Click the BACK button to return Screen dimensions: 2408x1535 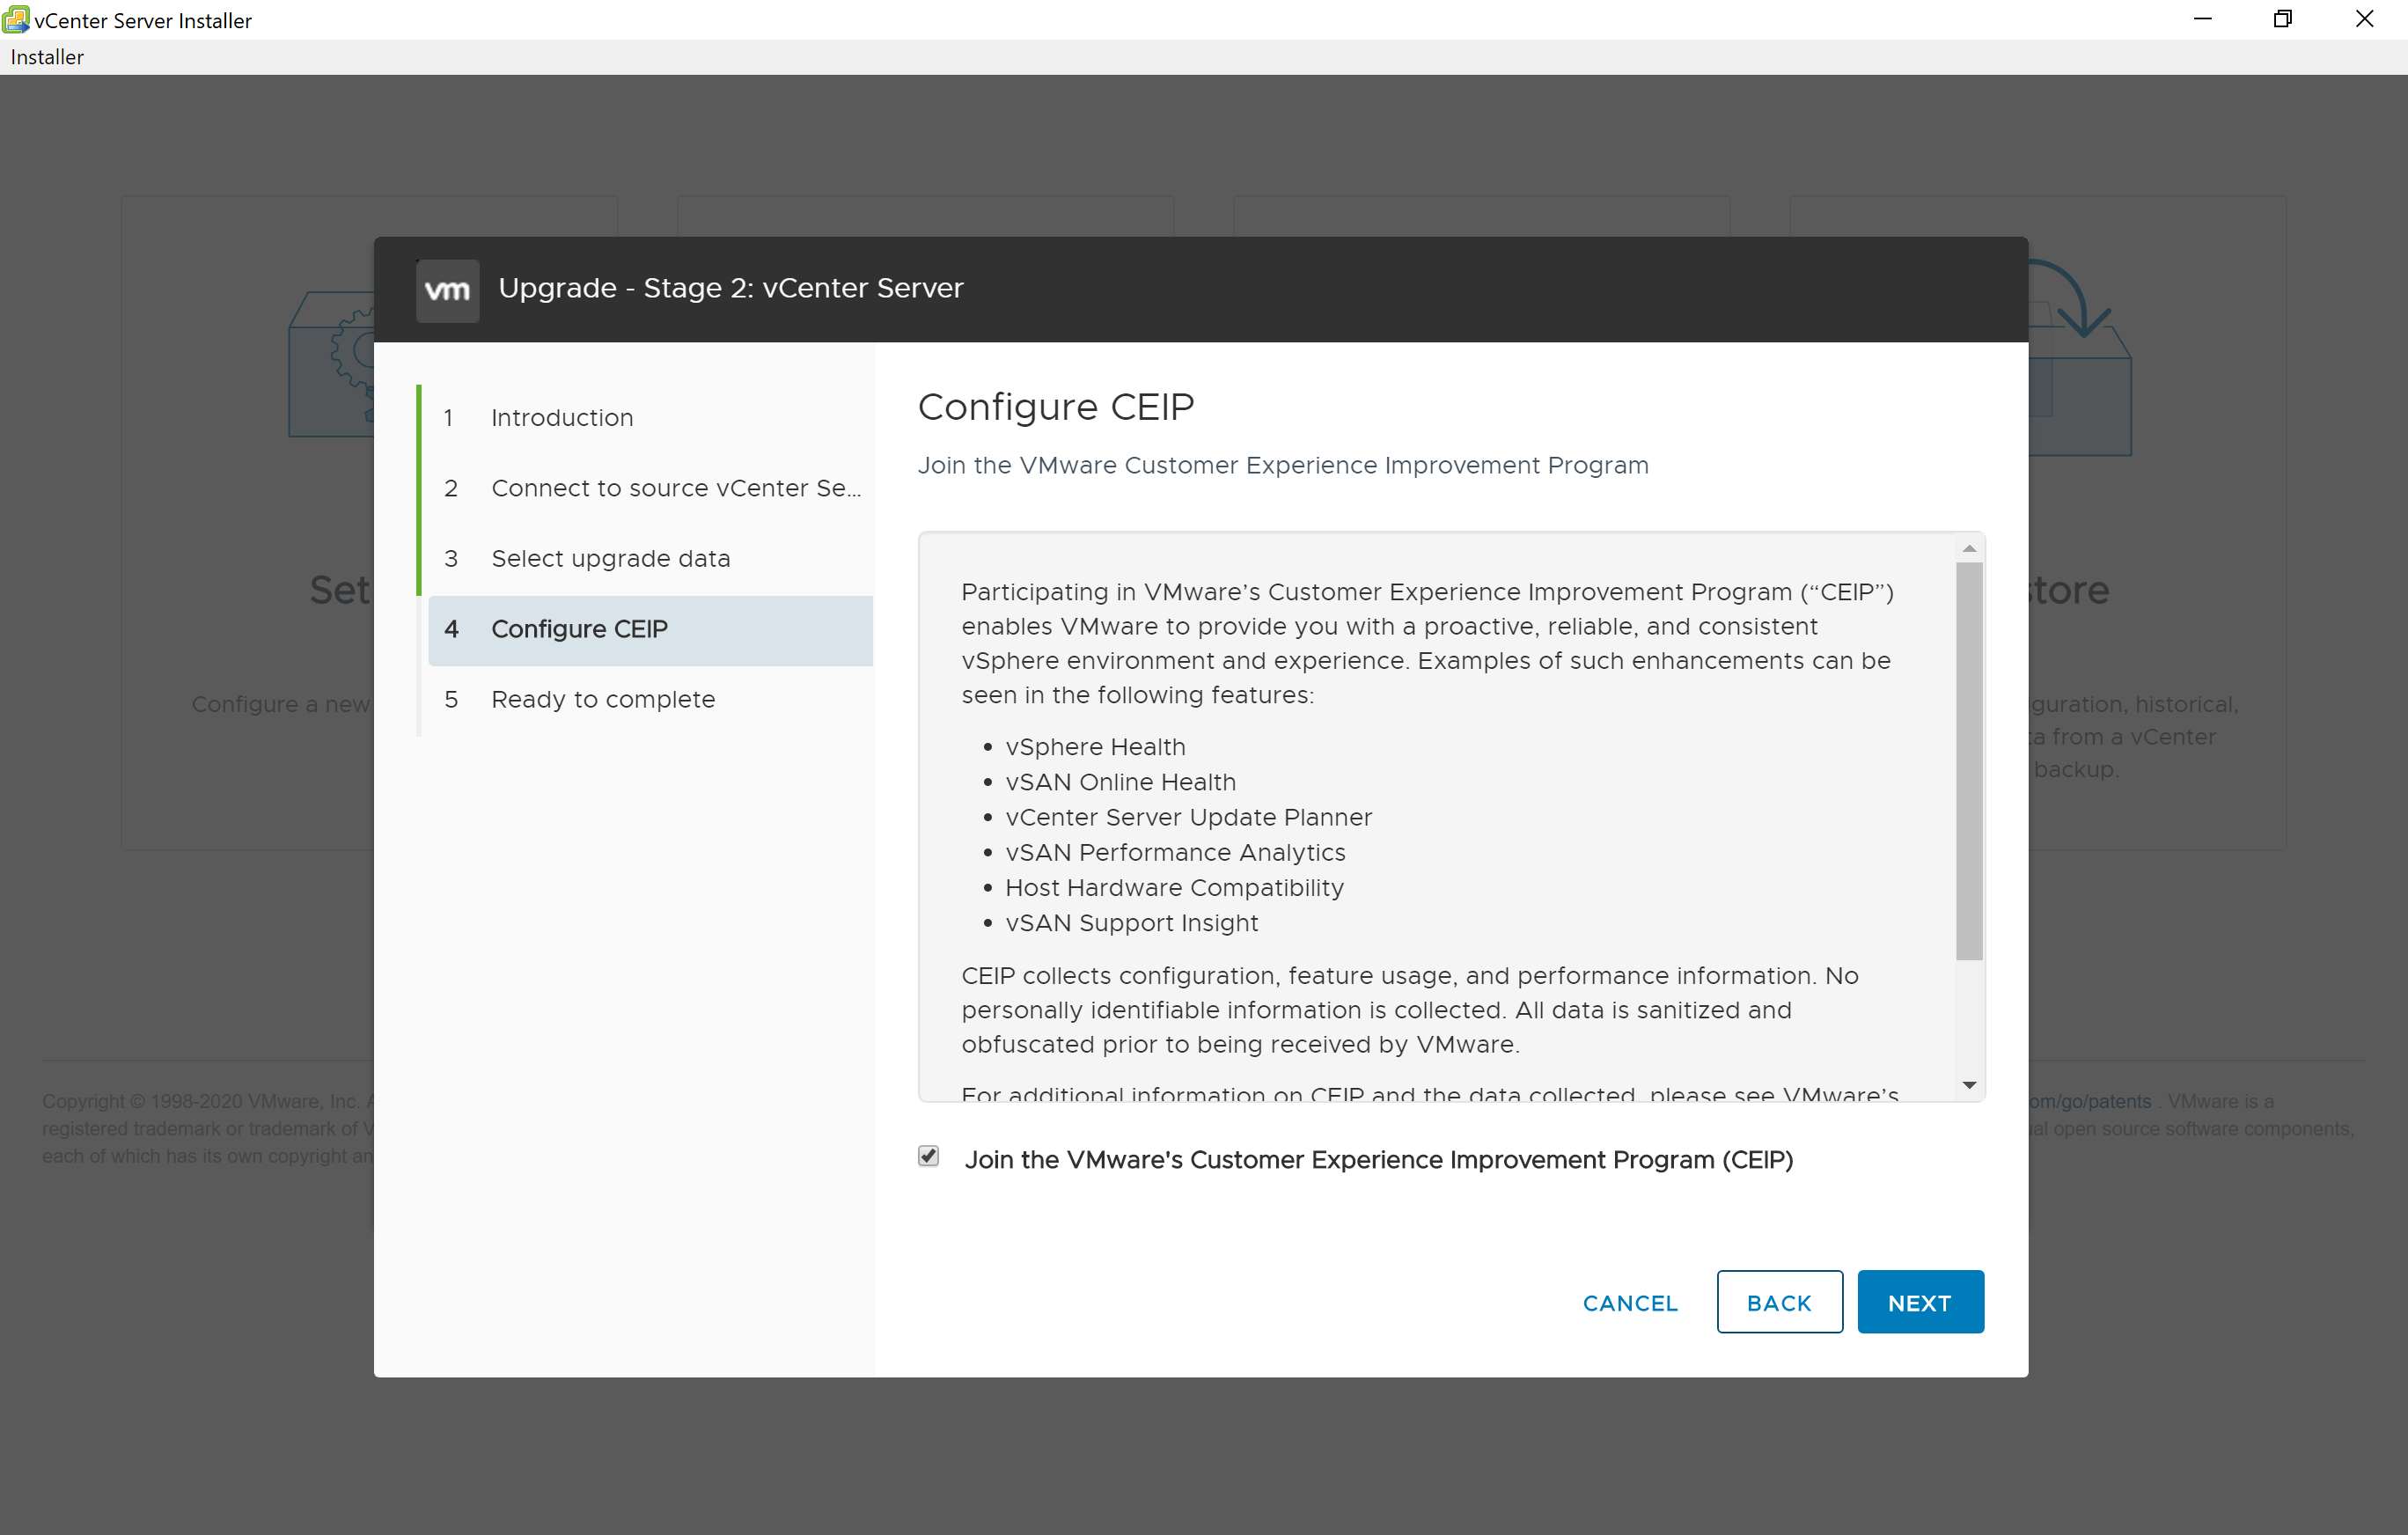tap(1780, 1300)
